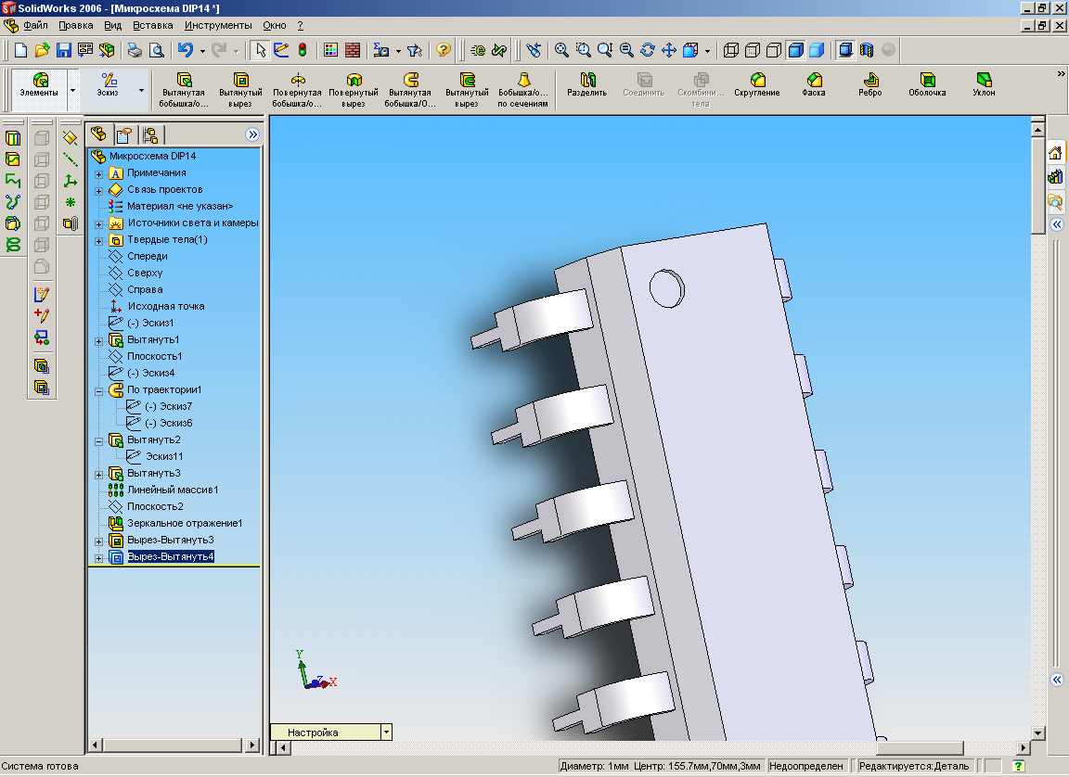1069x777 pixels.
Task: Expand feature tree panel with chevron
Action: click(252, 134)
